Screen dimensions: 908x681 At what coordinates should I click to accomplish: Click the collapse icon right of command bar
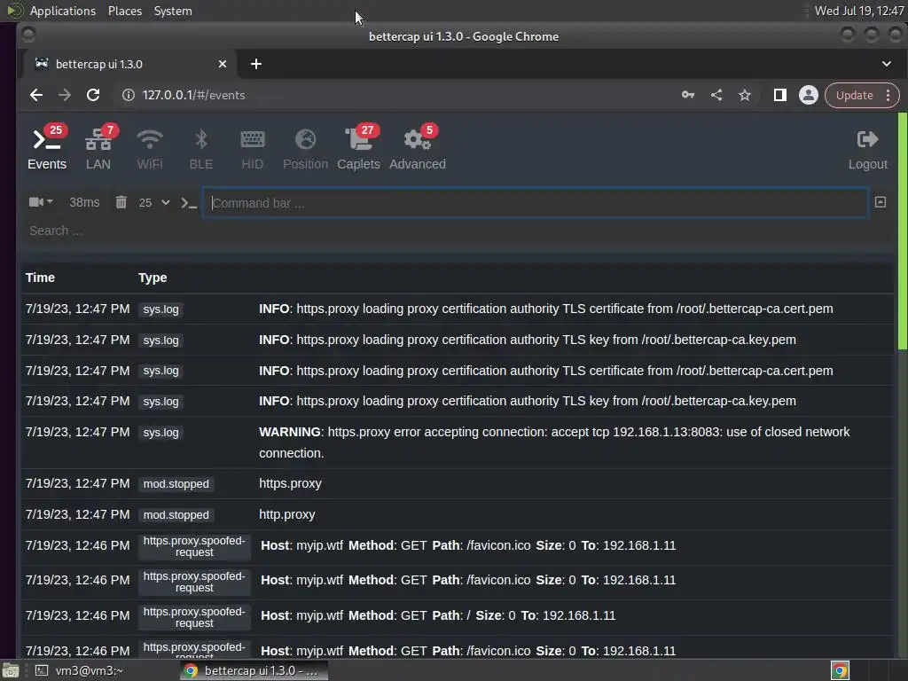tap(881, 202)
